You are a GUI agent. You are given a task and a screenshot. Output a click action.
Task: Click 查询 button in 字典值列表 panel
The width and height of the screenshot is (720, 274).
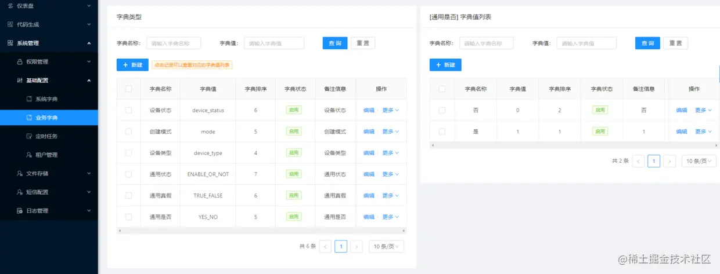[647, 43]
